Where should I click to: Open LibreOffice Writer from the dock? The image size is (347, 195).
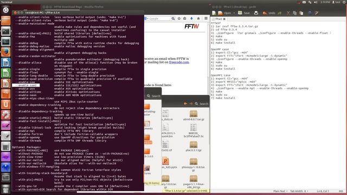[x=5, y=63]
